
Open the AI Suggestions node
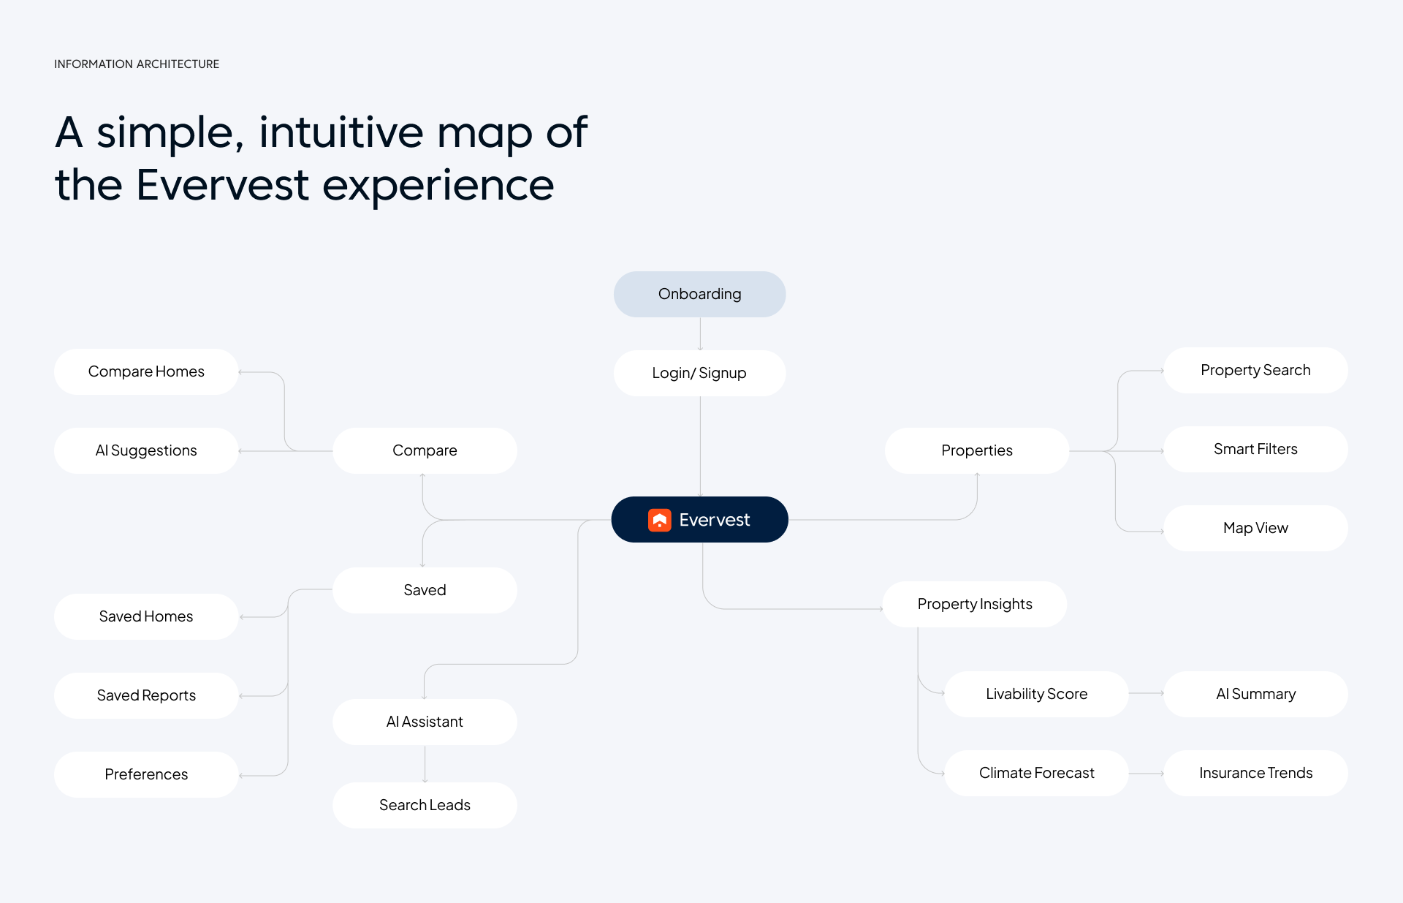coord(146,450)
